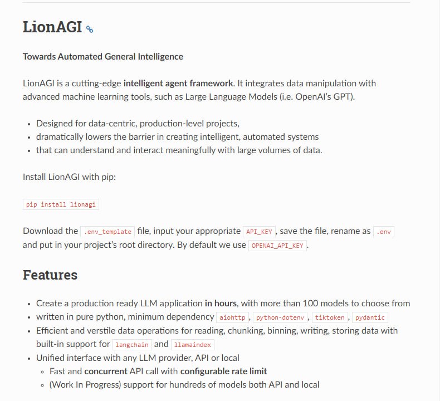
Task: Click the LionAGI page title
Action: pos(52,27)
